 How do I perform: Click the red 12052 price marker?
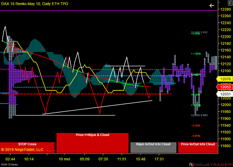pos(224,87)
